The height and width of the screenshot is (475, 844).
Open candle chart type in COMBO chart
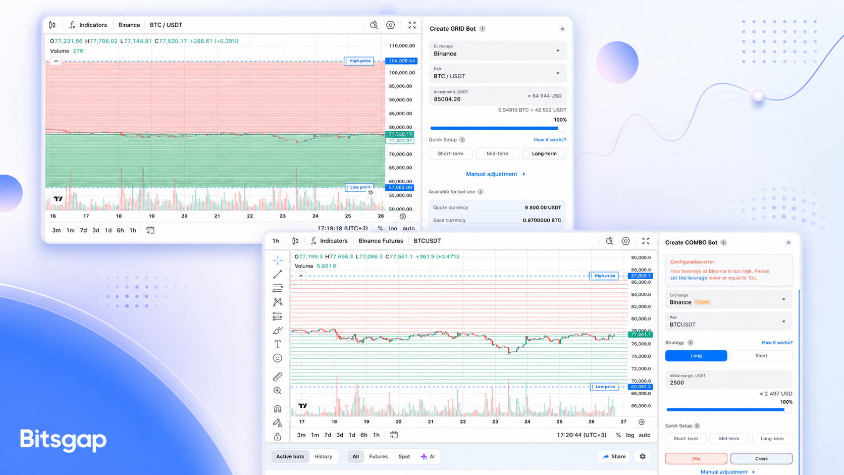(x=295, y=241)
